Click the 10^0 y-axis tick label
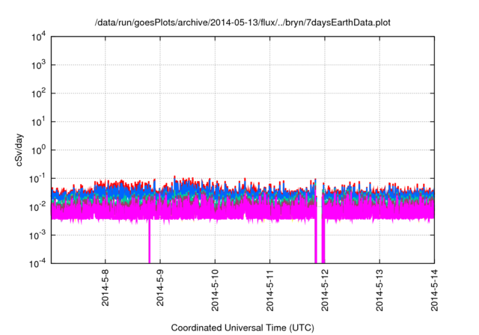Viewport: 479px width, 335px height. point(37,150)
